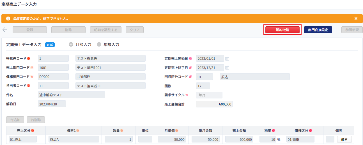Open the 請求サイクル 毎月 dropdown
Image resolution: width=363 pixels, height=145 pixels.
tap(209, 95)
